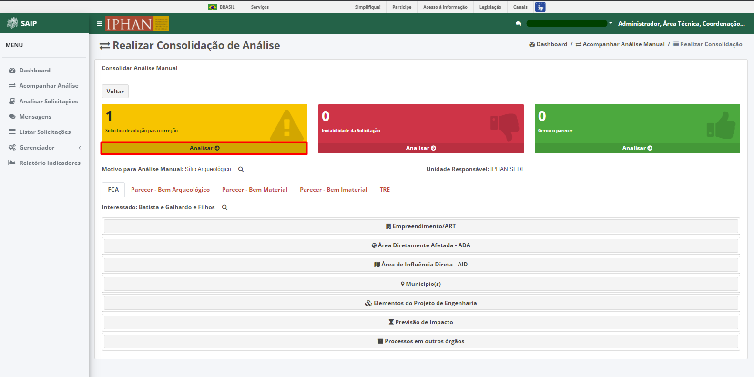Image resolution: width=754 pixels, height=377 pixels.
Task: Open the chat messages icon in header
Action: coord(519,23)
